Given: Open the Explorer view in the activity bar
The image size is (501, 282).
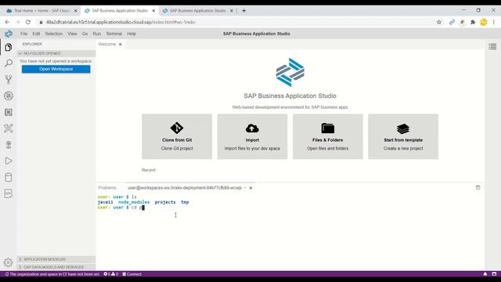Looking at the screenshot, I should 9,47.
